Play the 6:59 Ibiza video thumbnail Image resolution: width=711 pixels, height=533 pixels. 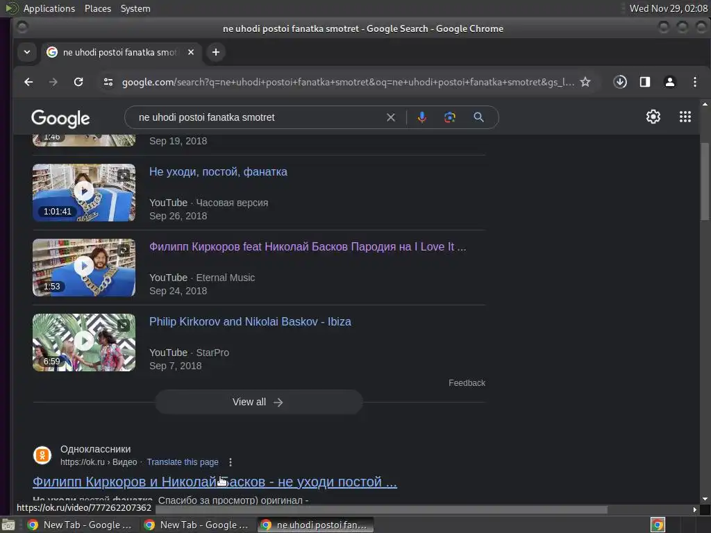click(x=84, y=343)
